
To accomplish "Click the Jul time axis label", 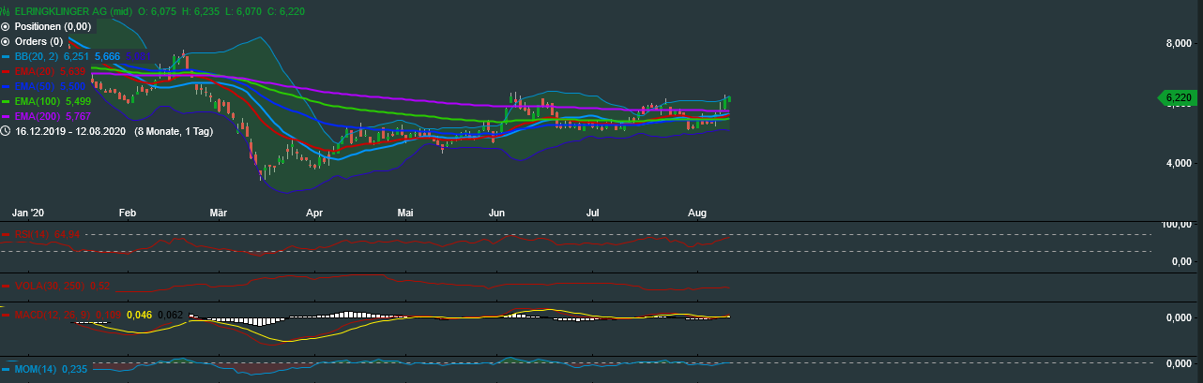I will point(593,213).
